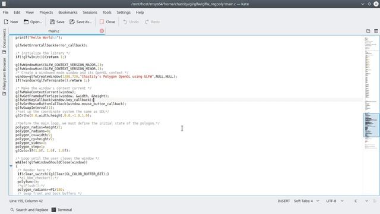Click the glfwCreateWindow code line

[x=96, y=77]
